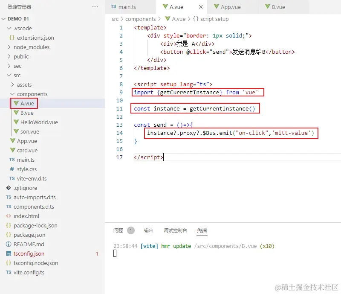
Task: Switch to the App.vue editor tab
Action: click(232, 7)
